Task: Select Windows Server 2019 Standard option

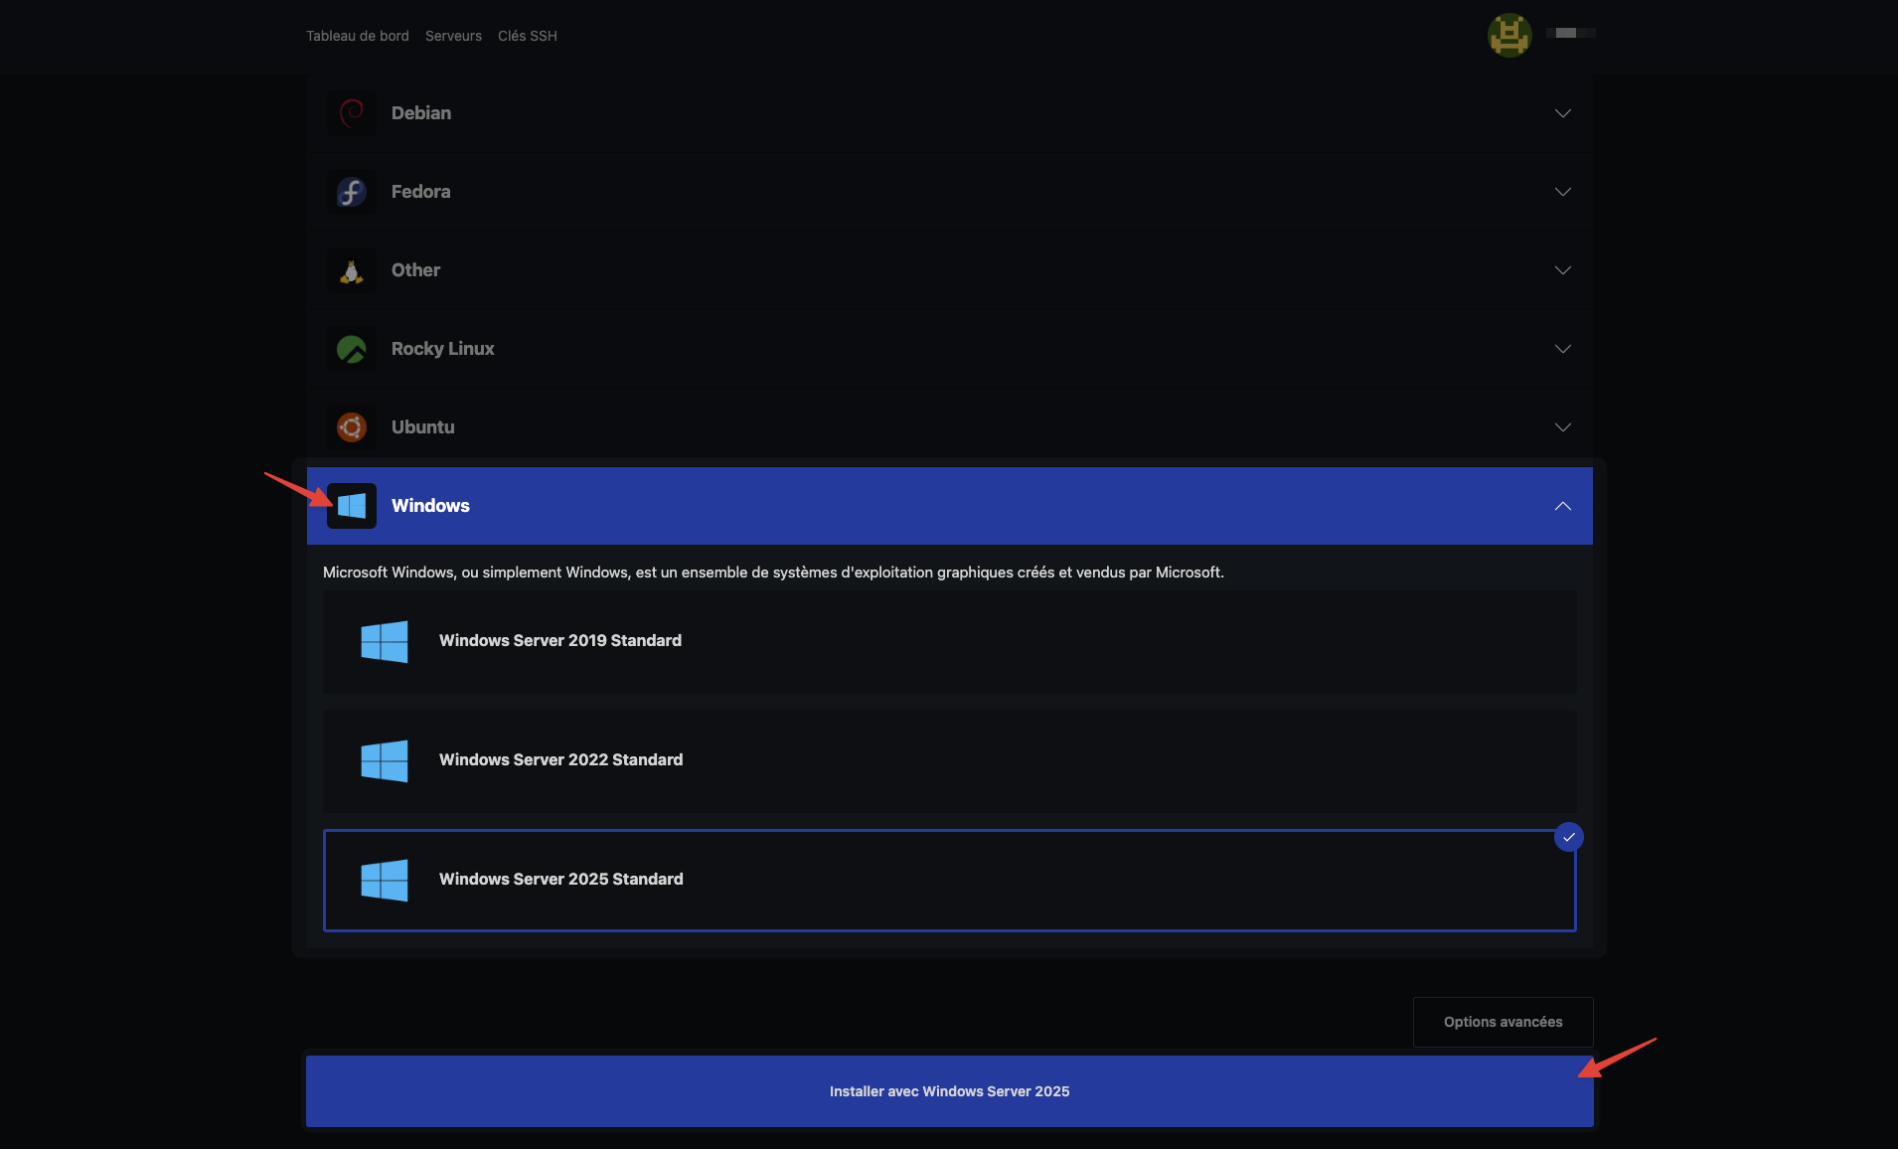Action: (x=950, y=641)
